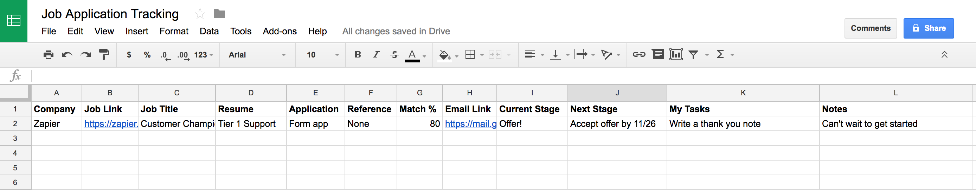The image size is (976, 190).
Task: Toggle bold formatting
Action: pyautogui.click(x=358, y=54)
